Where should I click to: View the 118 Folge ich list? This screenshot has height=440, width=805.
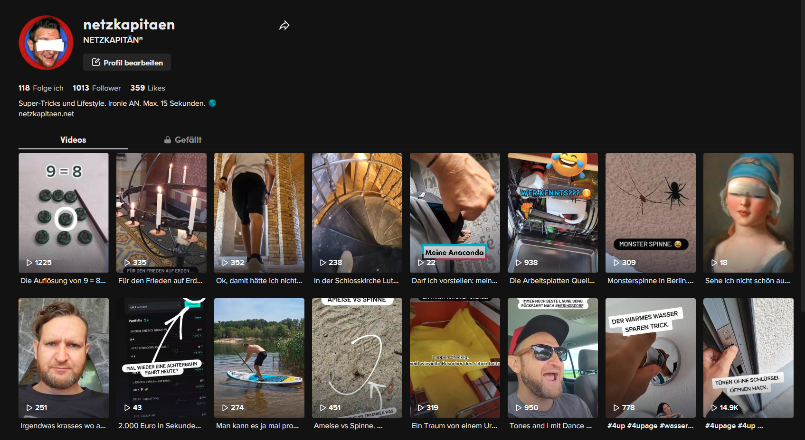41,88
